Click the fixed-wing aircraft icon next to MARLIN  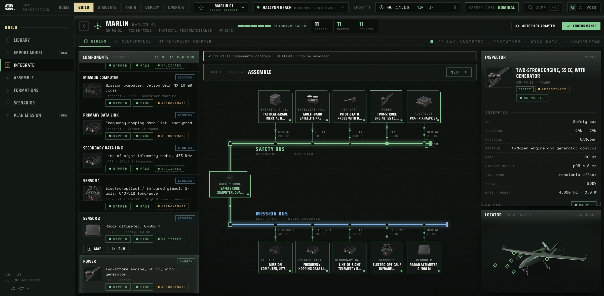pyautogui.click(x=98, y=26)
